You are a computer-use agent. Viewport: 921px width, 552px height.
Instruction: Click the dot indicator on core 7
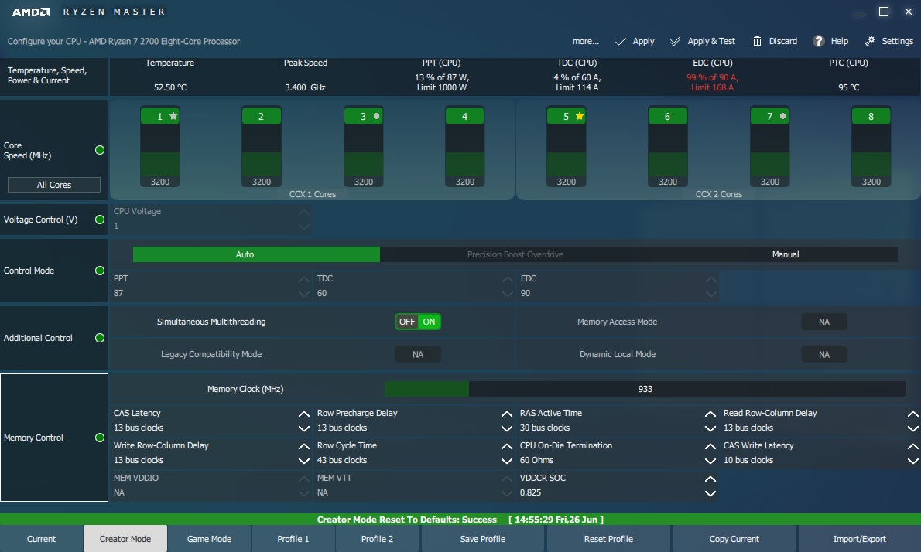(783, 116)
